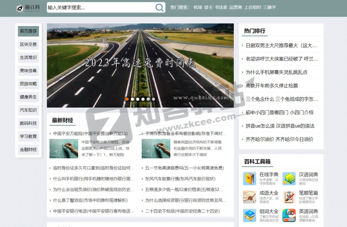Go to 区块交易 in the sidebar
Viewport: 347px width, 227px height.
point(28,44)
